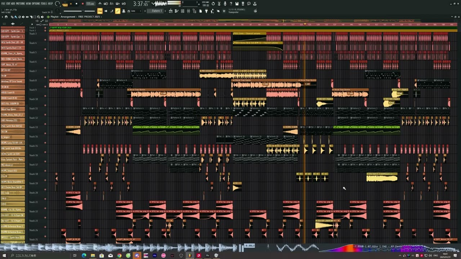Select the Draw pencil tool in Playlist toolbar
The width and height of the screenshot is (461, 259).
pyautogui.click(x=12, y=17)
